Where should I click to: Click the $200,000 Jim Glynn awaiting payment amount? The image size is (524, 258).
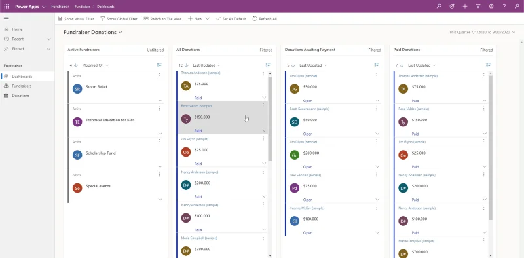coord(310,153)
